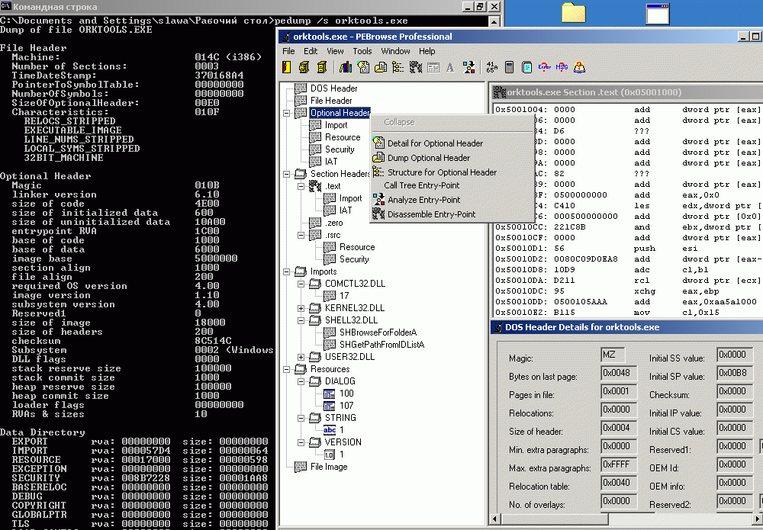Click the icon beside Detail for Optional Header
This screenshot has height=530, width=763.
point(378,143)
